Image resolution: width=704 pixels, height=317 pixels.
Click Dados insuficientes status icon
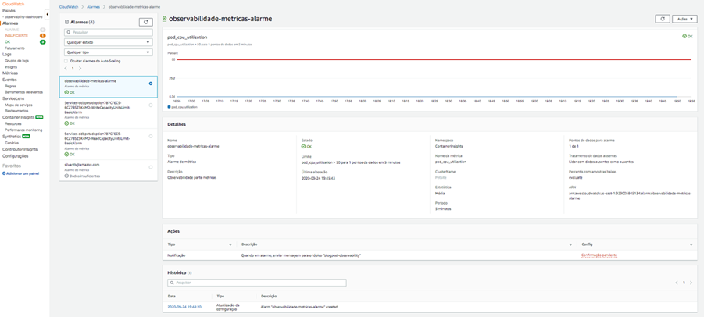(x=66, y=176)
